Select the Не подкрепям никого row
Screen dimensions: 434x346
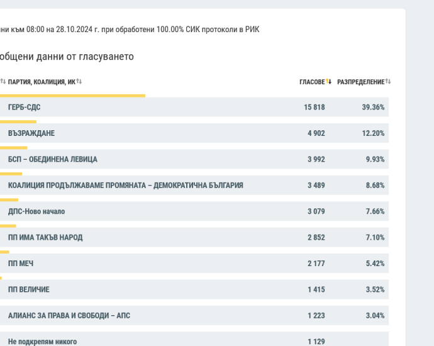[x=194, y=339]
